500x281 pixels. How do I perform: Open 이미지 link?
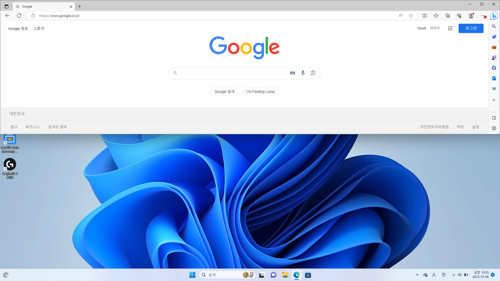[x=435, y=28]
